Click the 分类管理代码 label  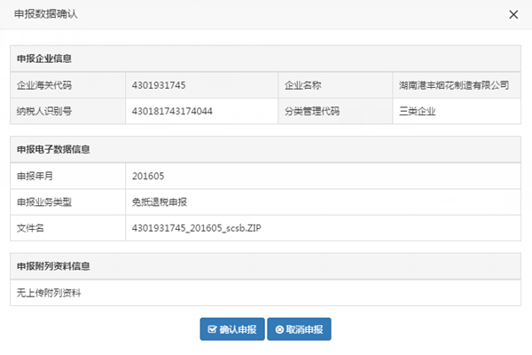pyautogui.click(x=311, y=111)
